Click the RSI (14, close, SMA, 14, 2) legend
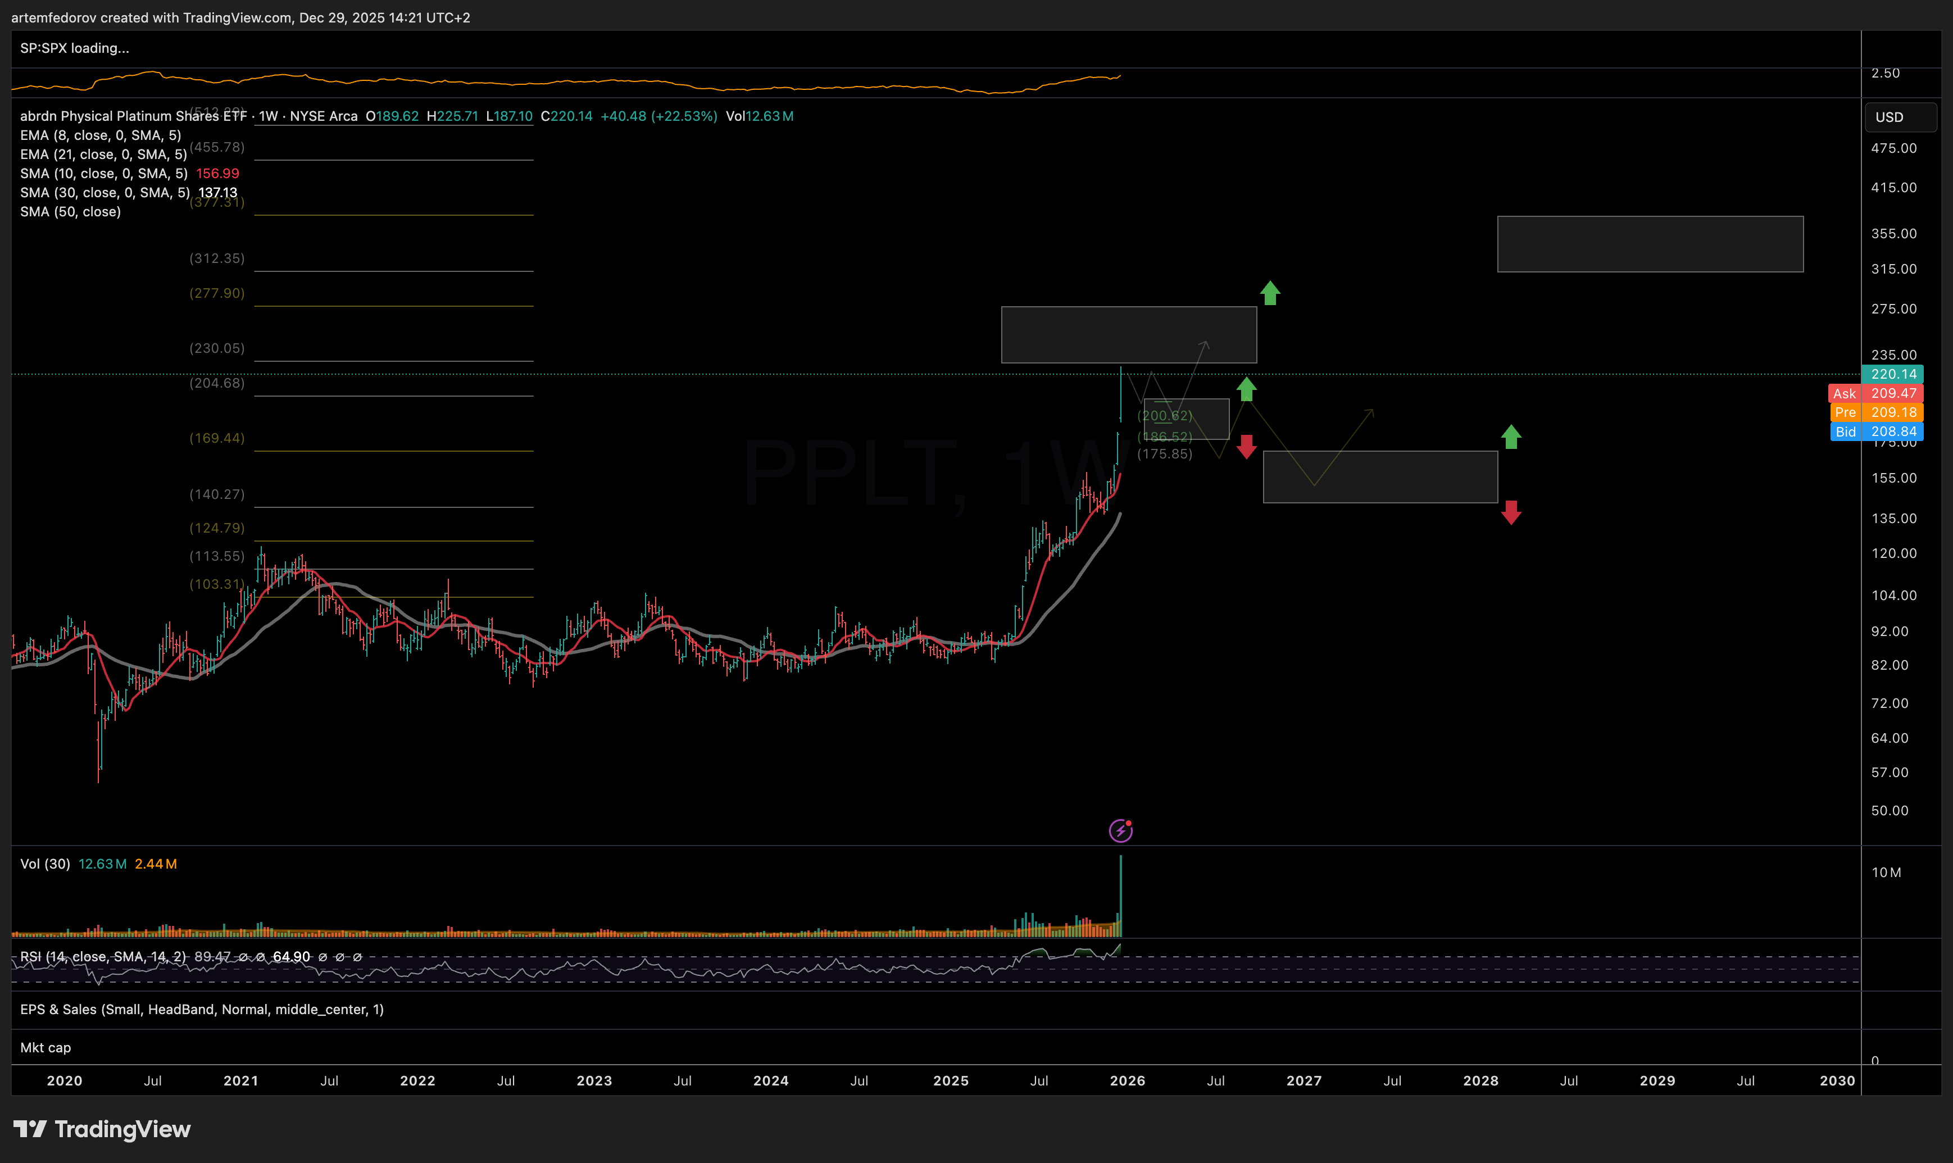Viewport: 1953px width, 1163px height. 103,957
